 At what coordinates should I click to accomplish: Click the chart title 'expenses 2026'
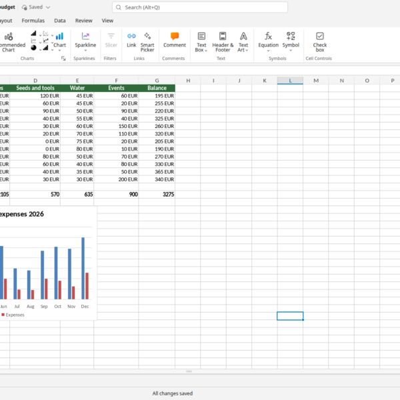(21, 214)
